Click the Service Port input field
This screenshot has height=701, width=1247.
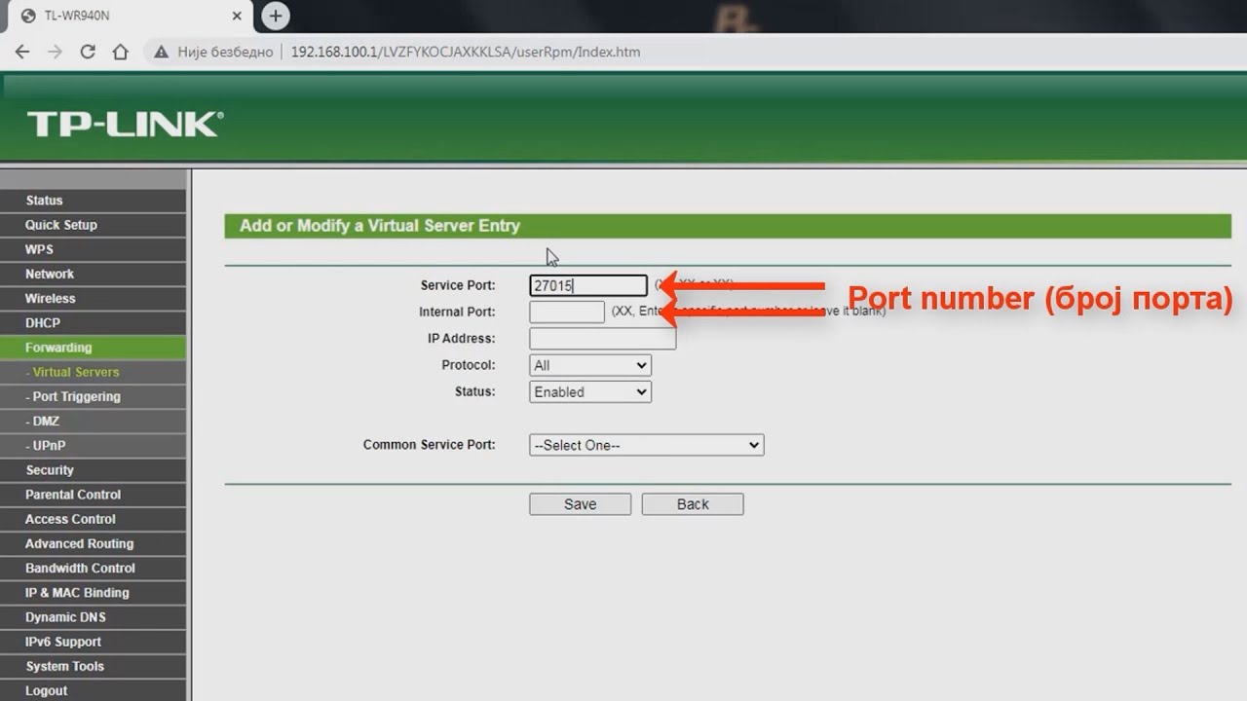588,285
